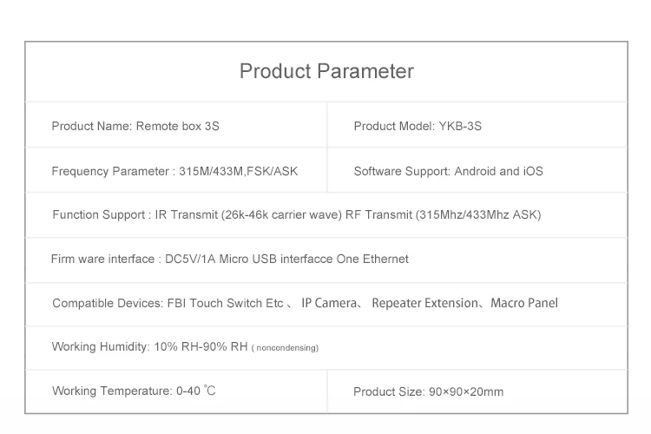Click the Software Support: Android and iOS text
651x434 pixels.
click(x=449, y=172)
